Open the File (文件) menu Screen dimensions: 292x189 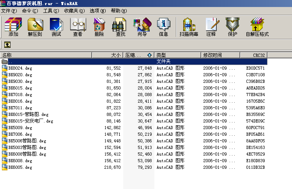point(9,11)
